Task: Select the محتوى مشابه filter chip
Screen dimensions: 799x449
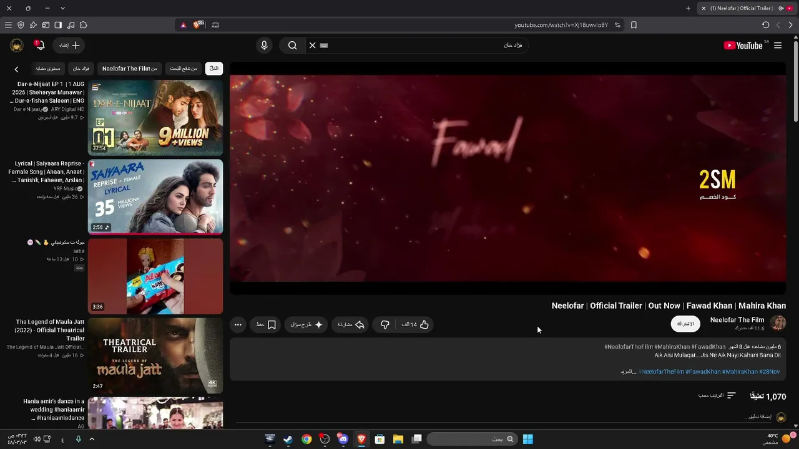Action: pyautogui.click(x=48, y=69)
